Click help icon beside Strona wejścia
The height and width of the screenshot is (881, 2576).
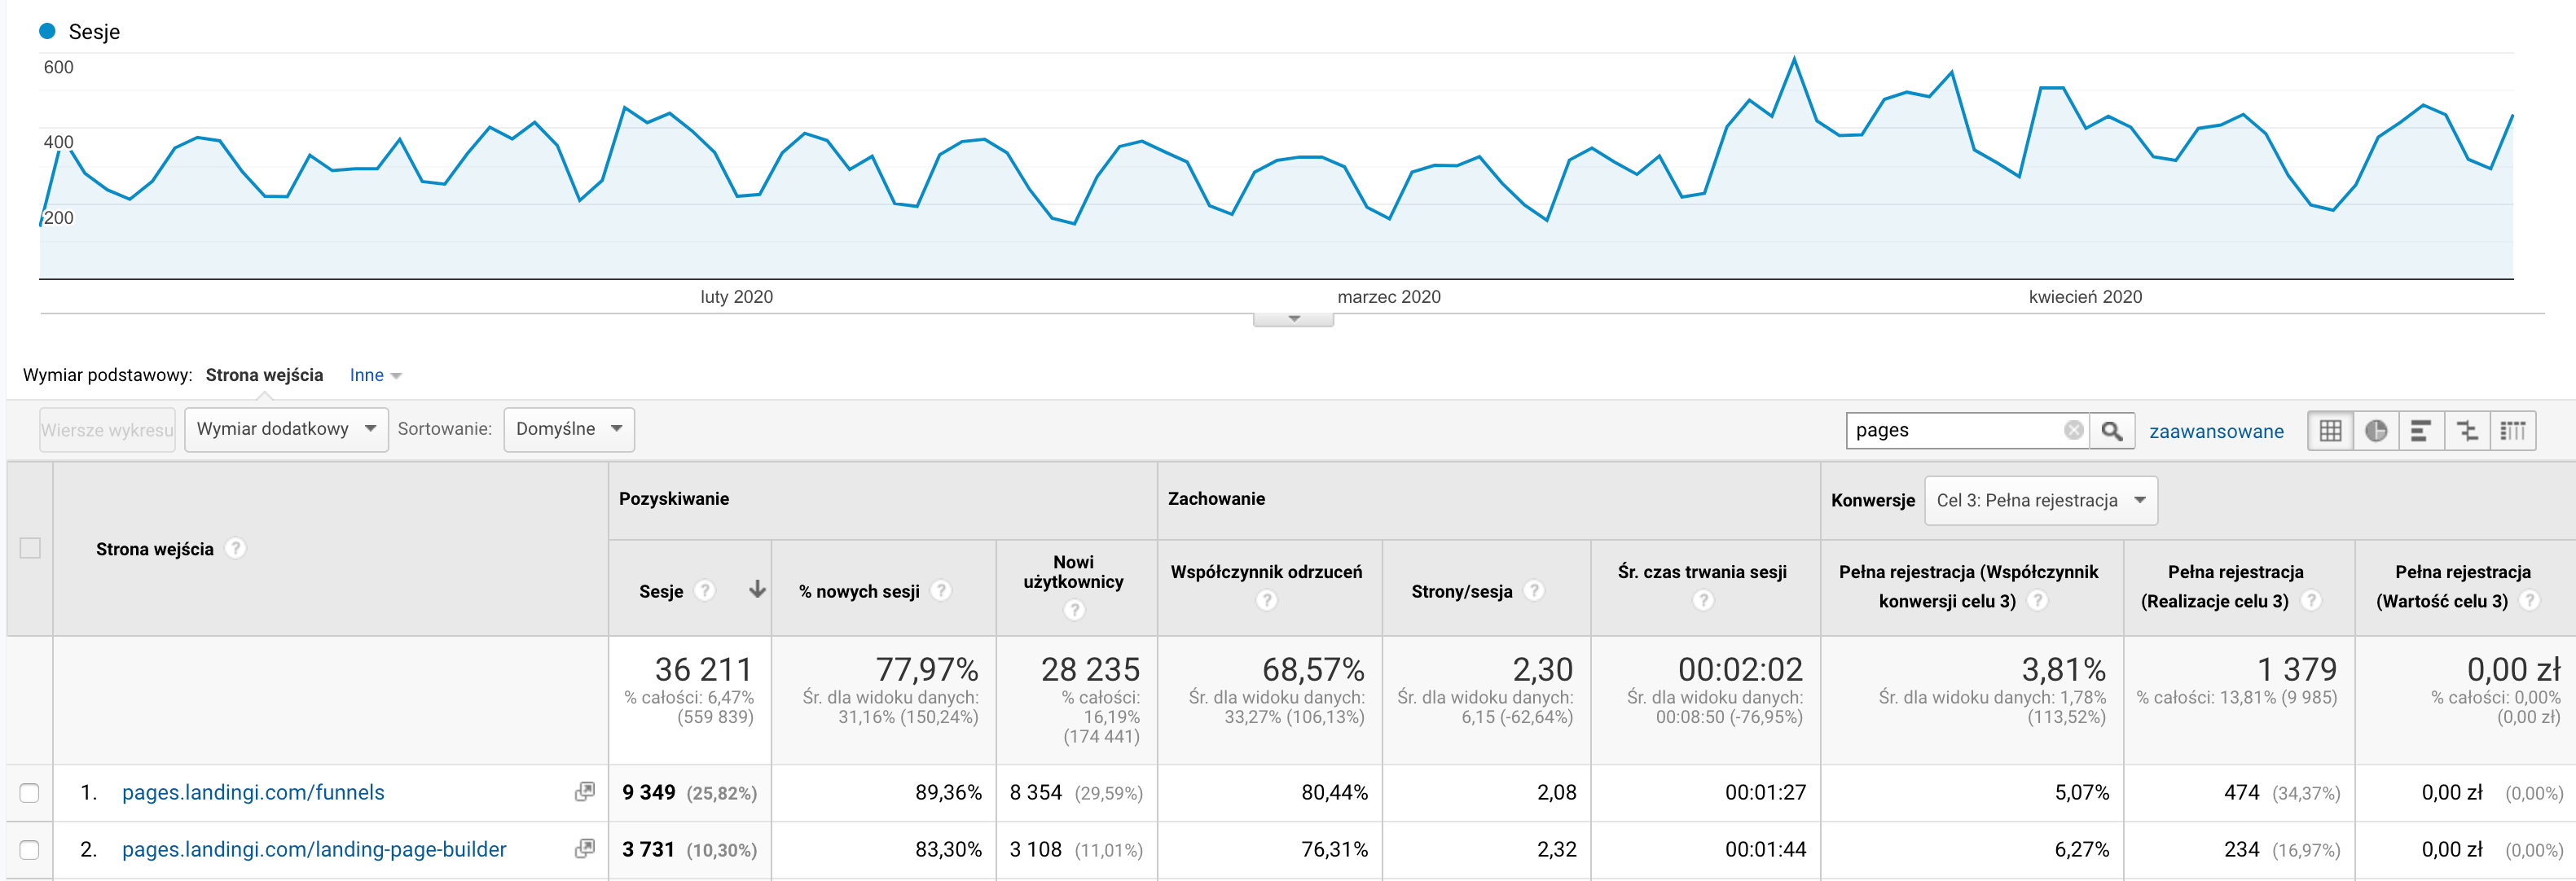235,548
